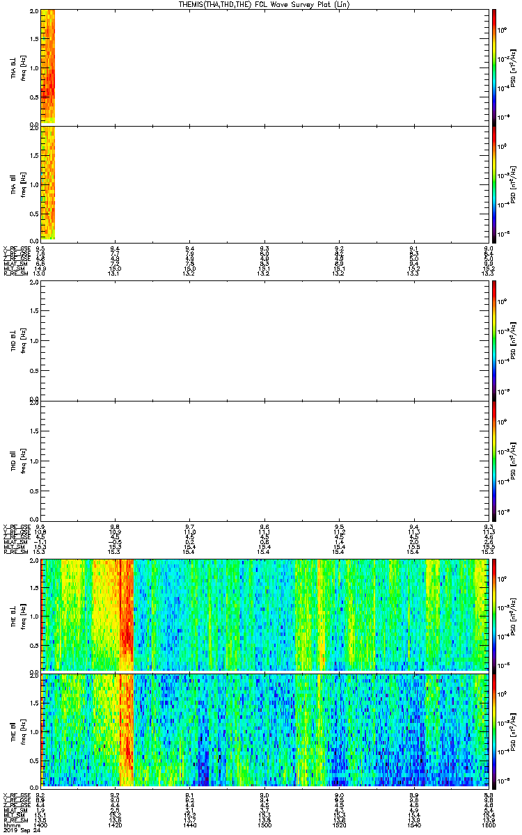
Task: Click the THA B-perpendicular spectrogram data strip
Action: [47, 66]
